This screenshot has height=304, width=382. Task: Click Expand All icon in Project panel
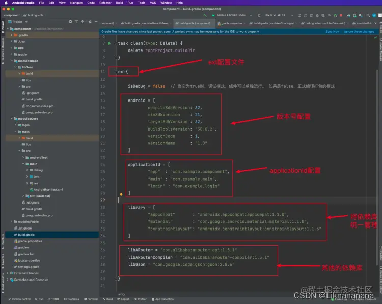click(76, 22)
